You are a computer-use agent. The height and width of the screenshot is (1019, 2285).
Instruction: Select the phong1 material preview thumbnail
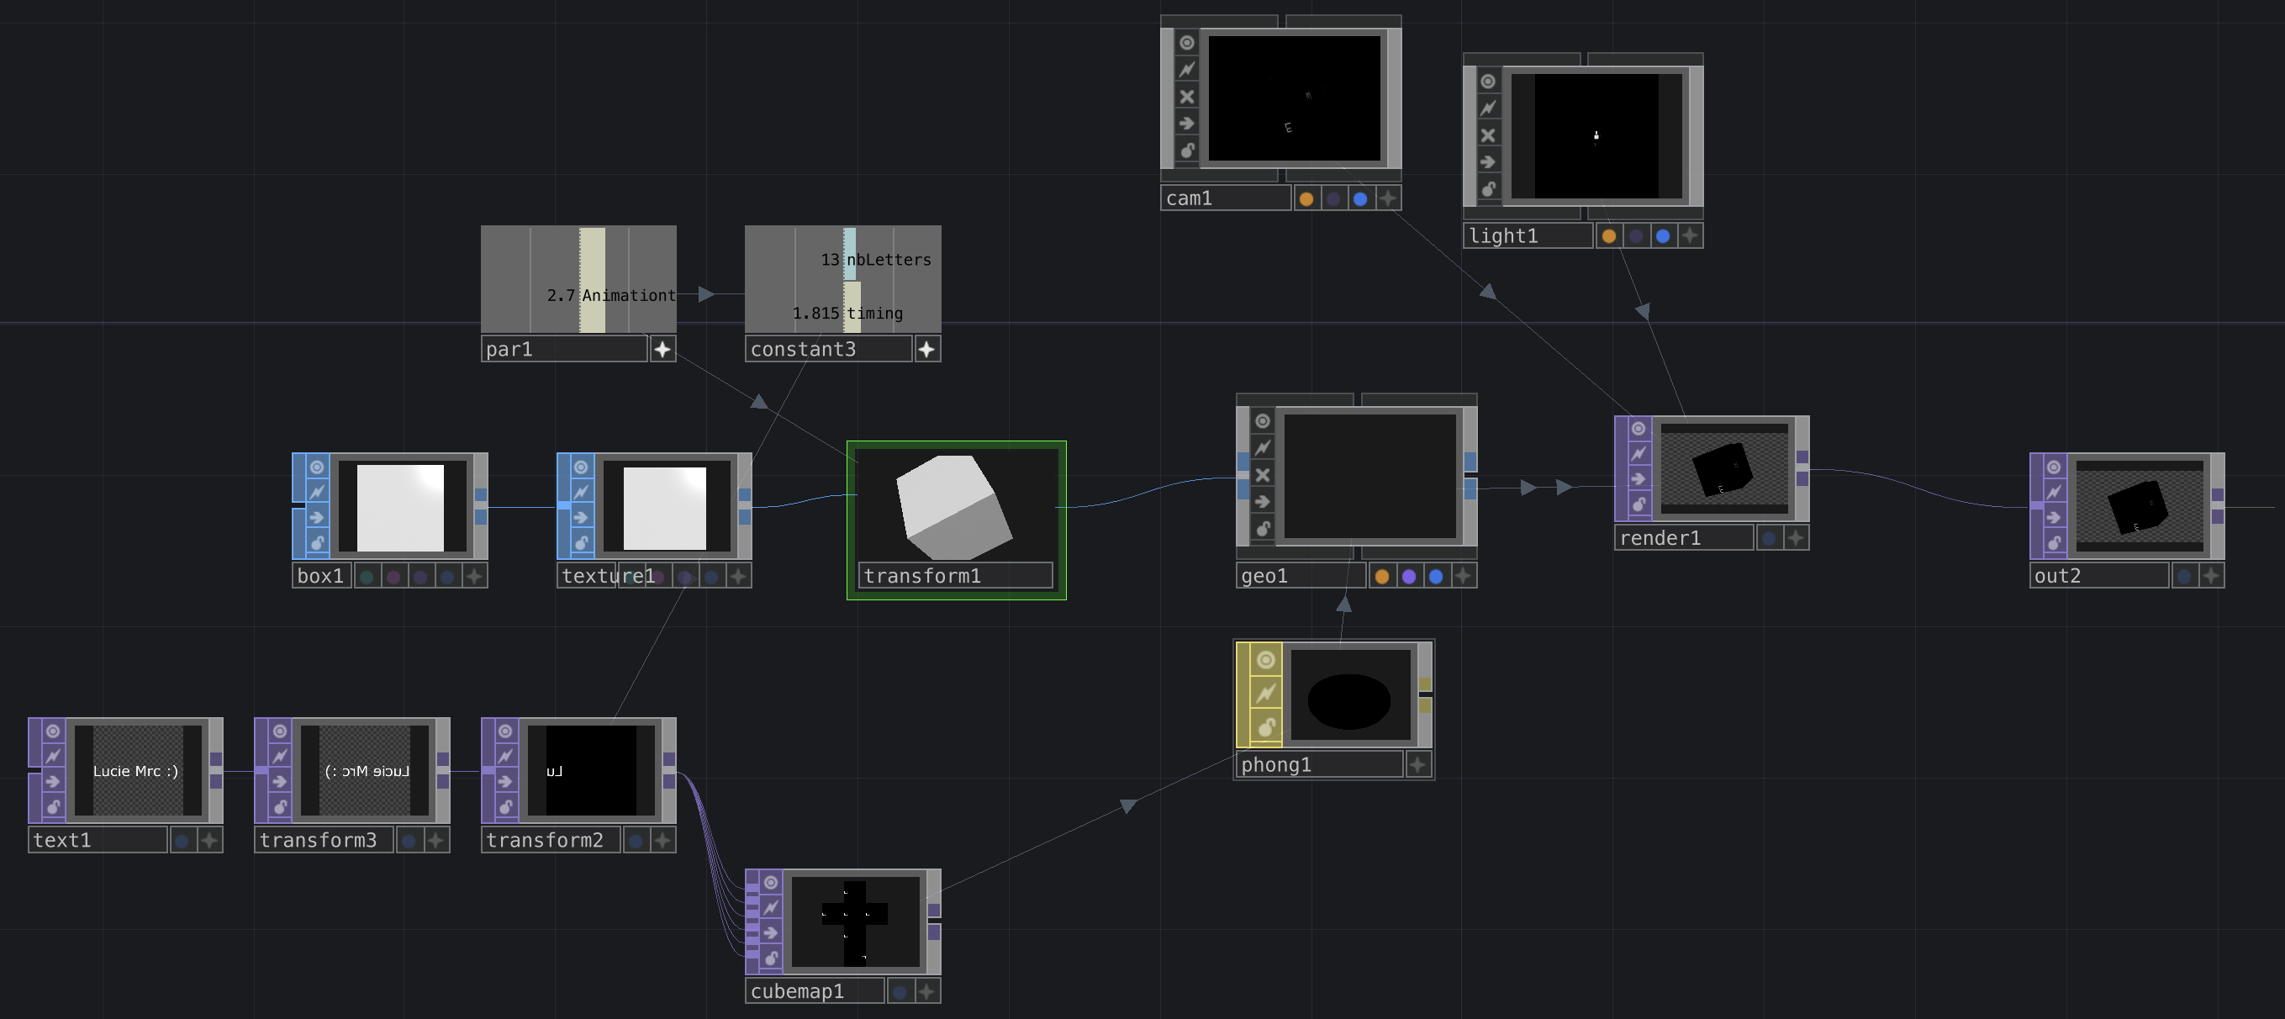tap(1349, 695)
